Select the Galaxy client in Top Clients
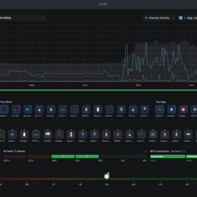 tap(4, 109)
